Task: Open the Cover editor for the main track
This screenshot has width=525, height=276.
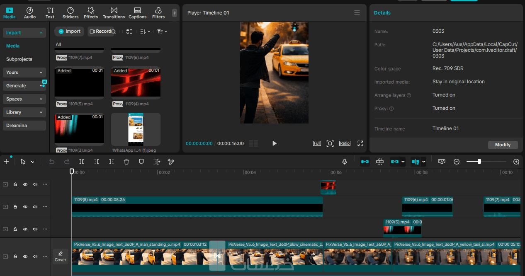Action: [x=61, y=256]
